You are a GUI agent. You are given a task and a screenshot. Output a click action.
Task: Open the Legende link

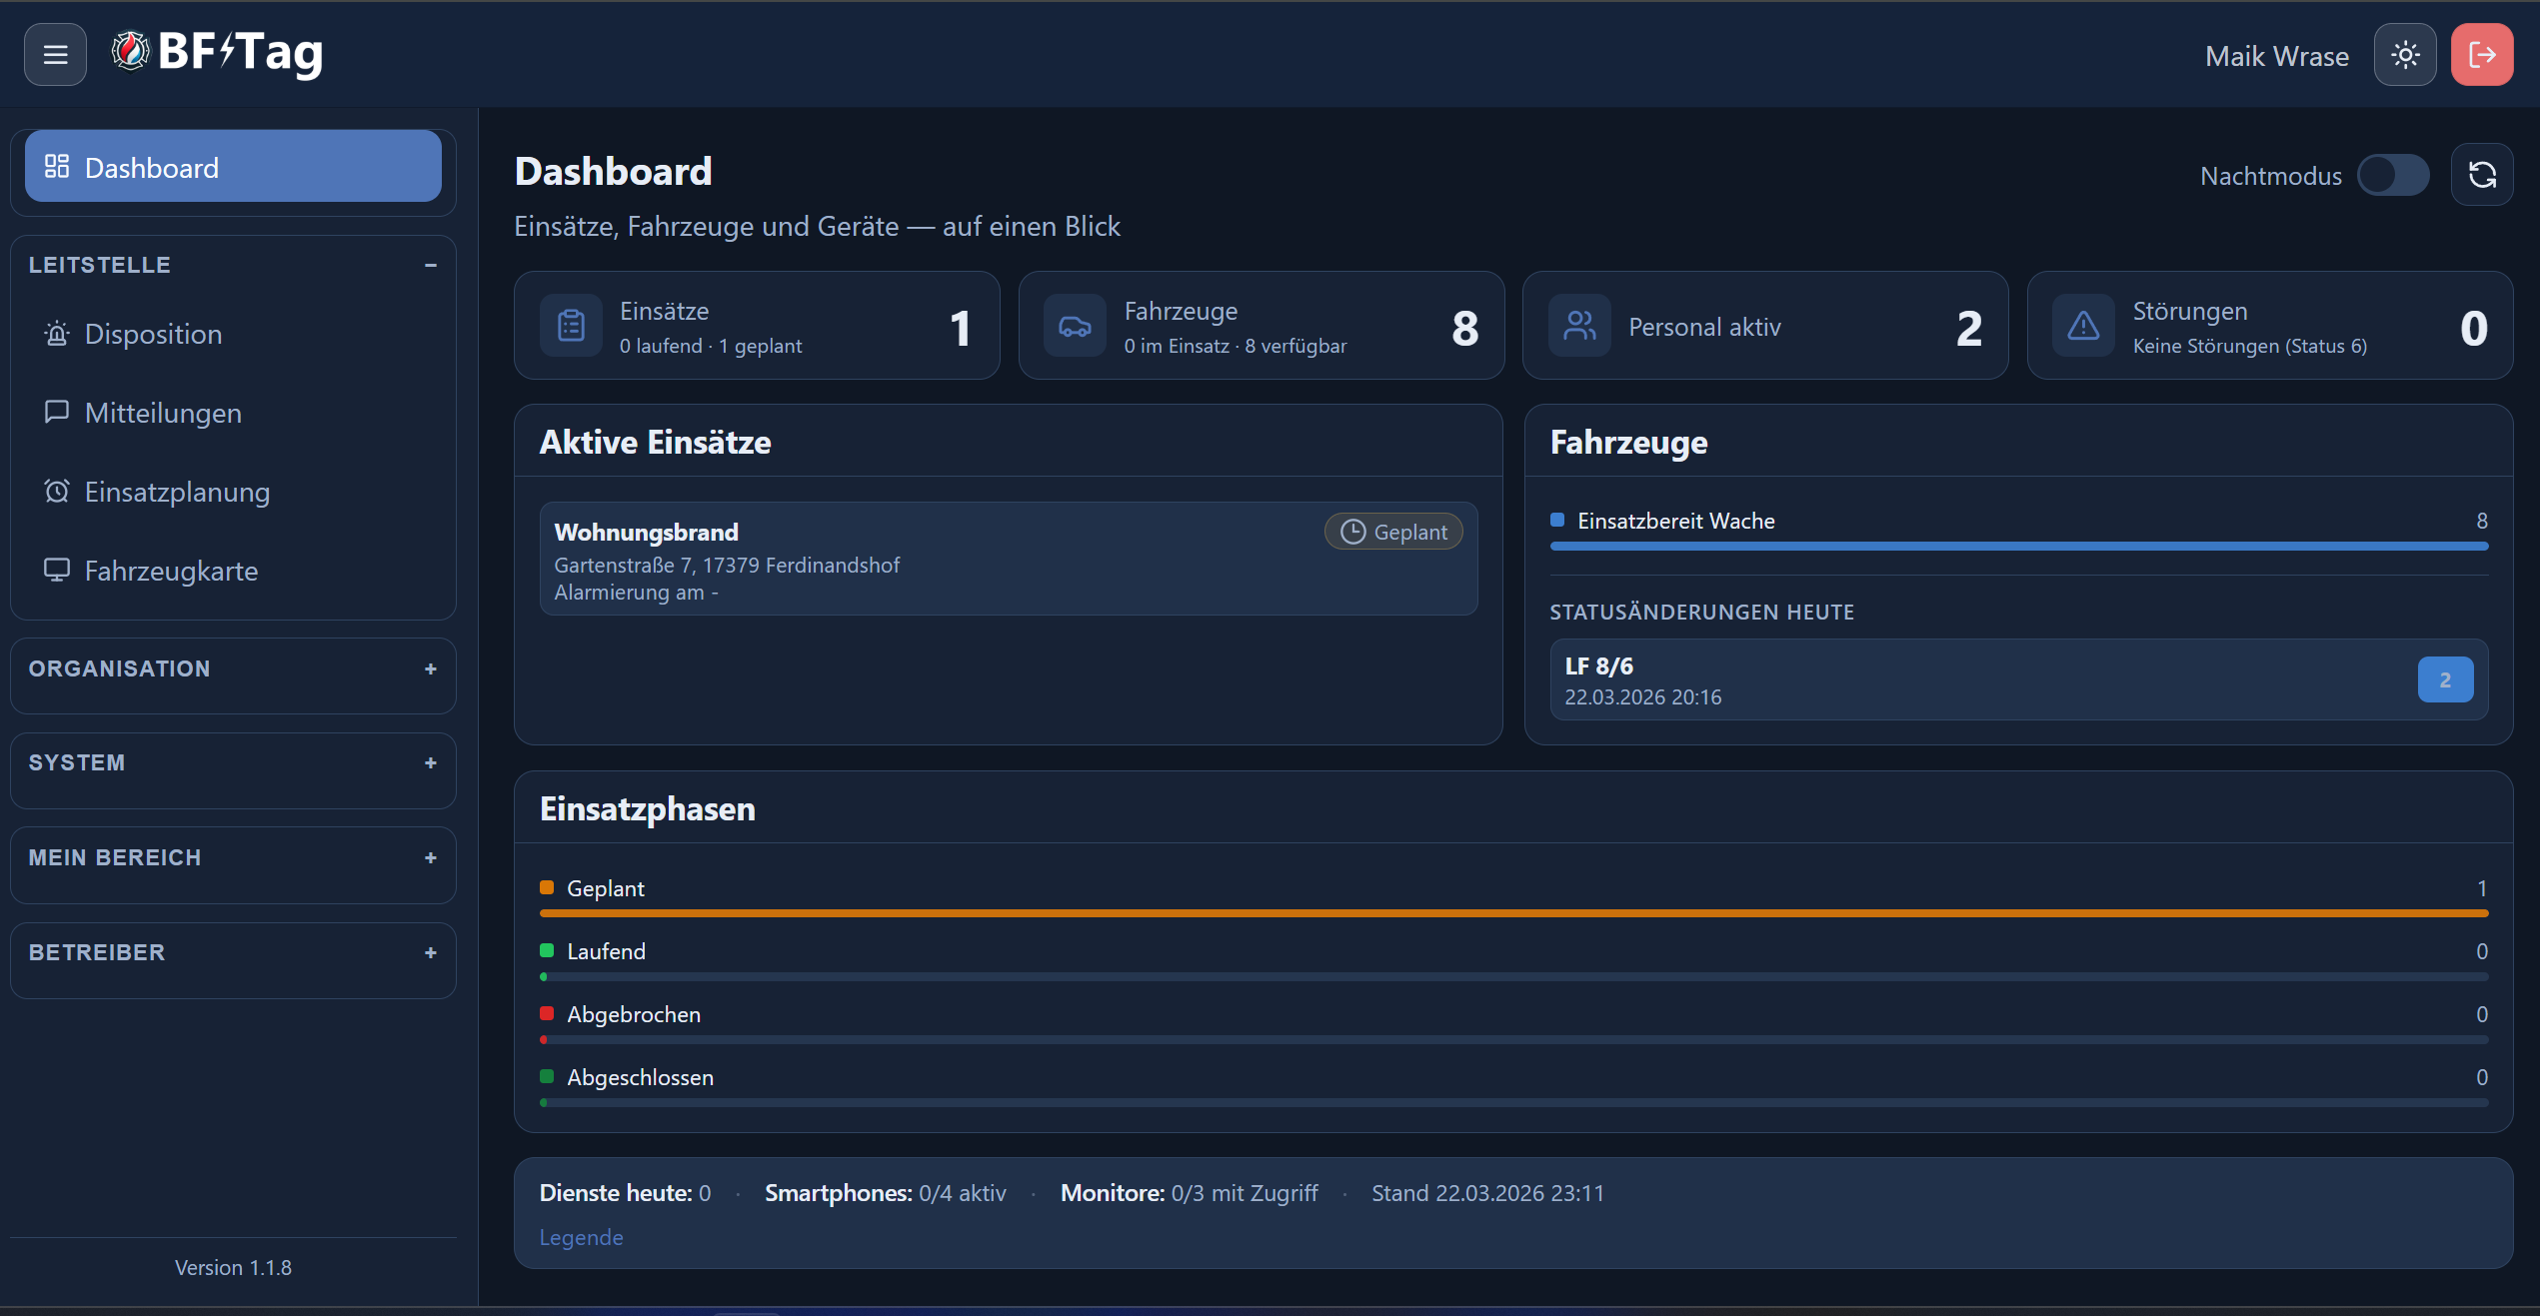pos(581,1237)
